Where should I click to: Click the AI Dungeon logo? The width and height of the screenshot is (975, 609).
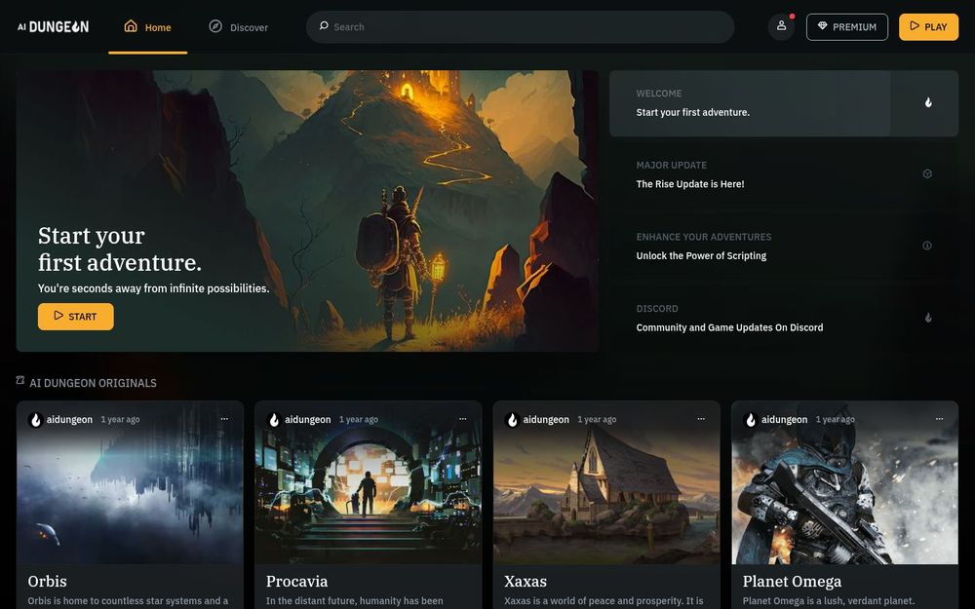tap(53, 26)
